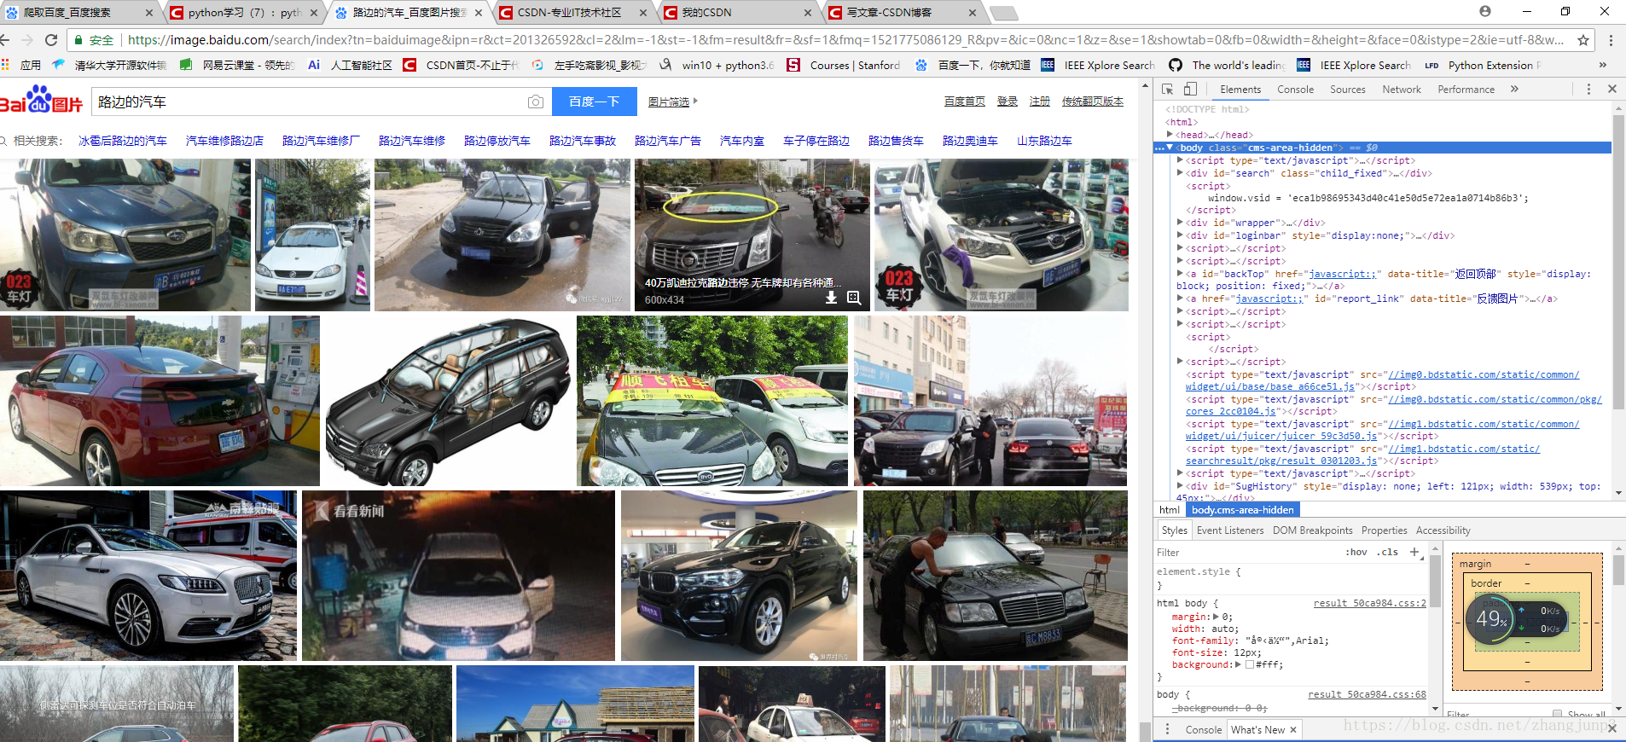
Task: Open the DOM Breakpoints pane tab
Action: point(1312,530)
